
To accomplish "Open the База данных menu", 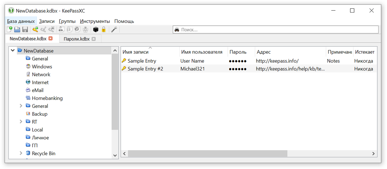I will [21, 21].
